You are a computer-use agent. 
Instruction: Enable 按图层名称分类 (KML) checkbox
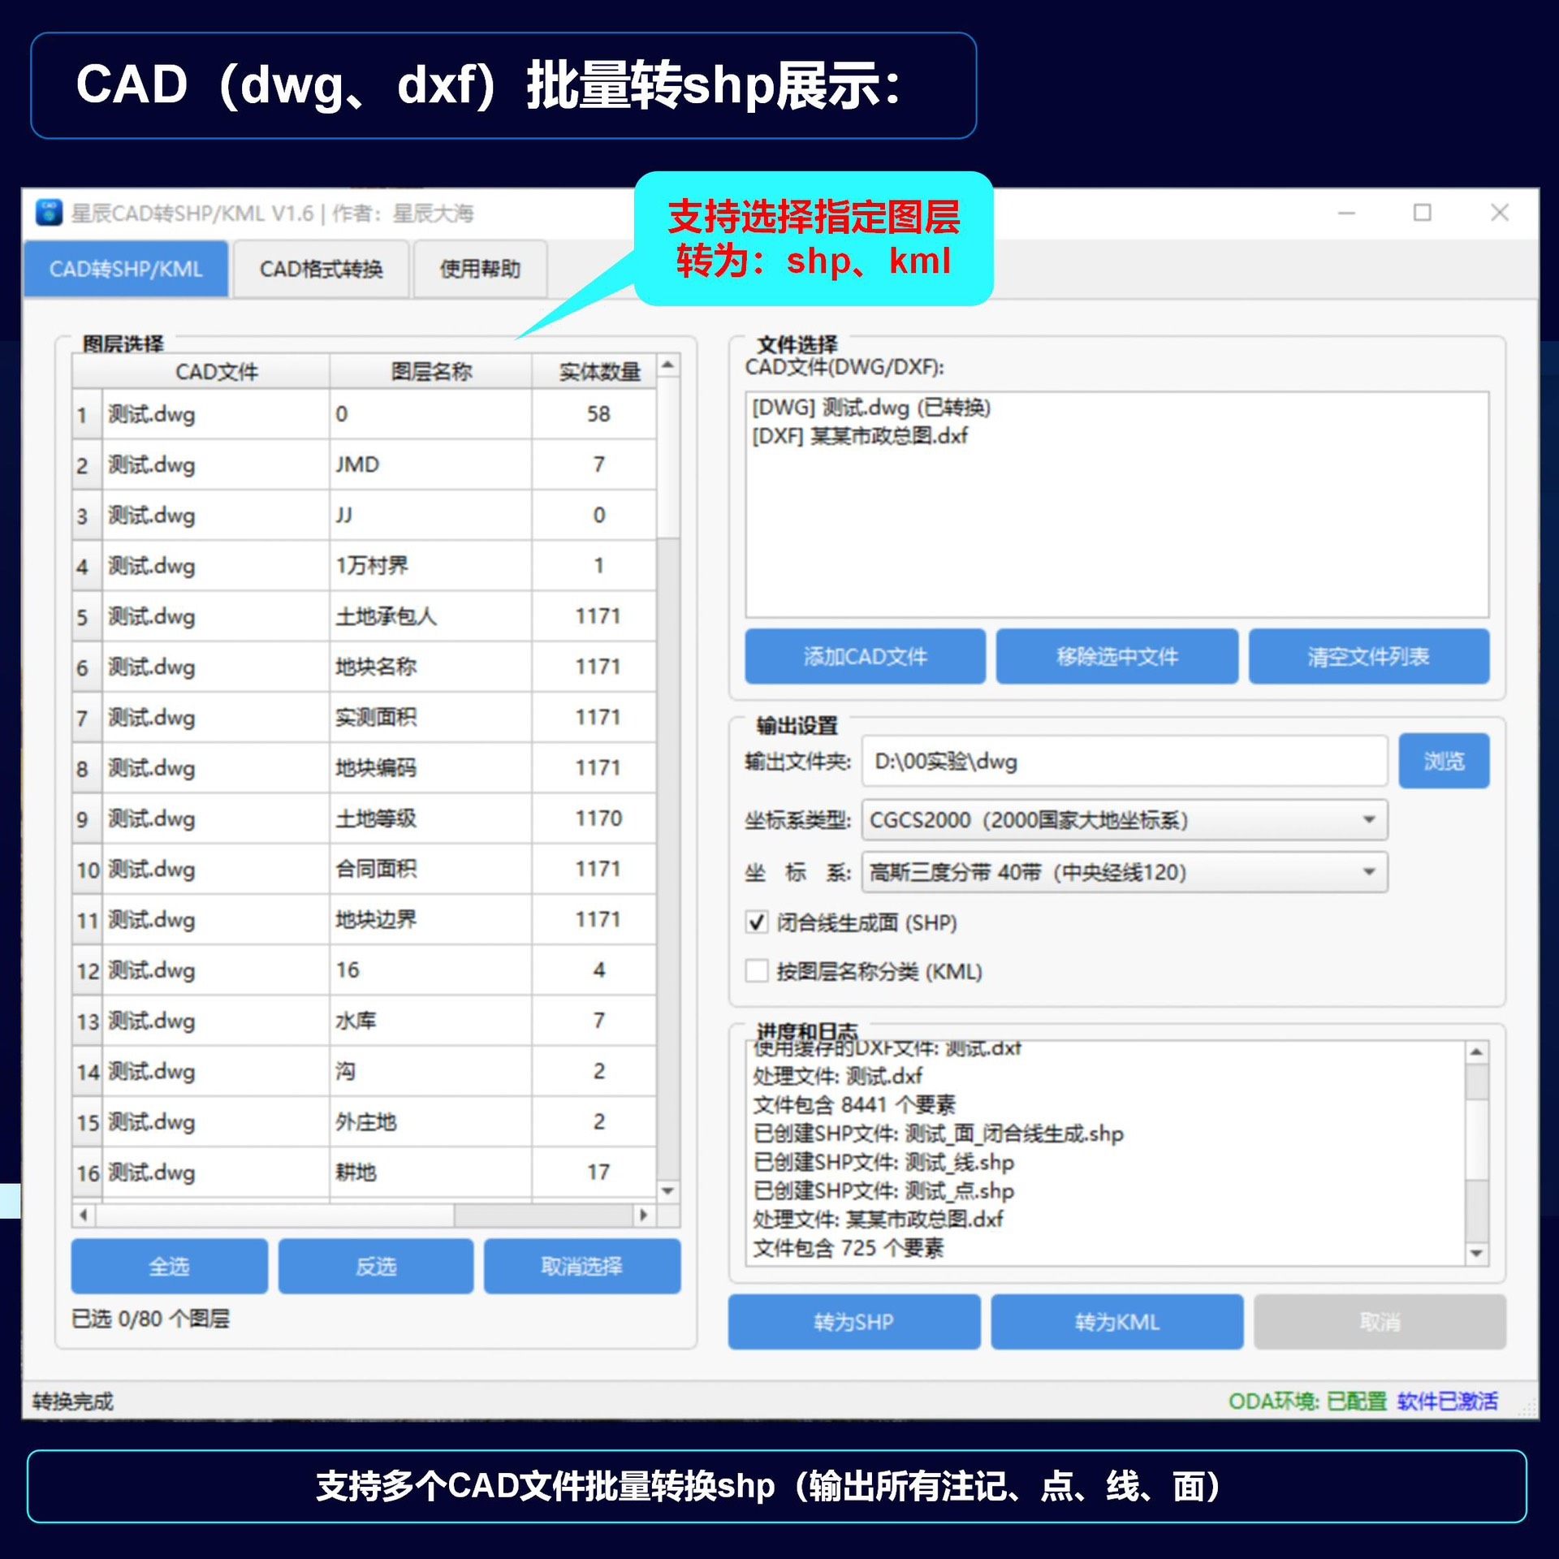[757, 971]
